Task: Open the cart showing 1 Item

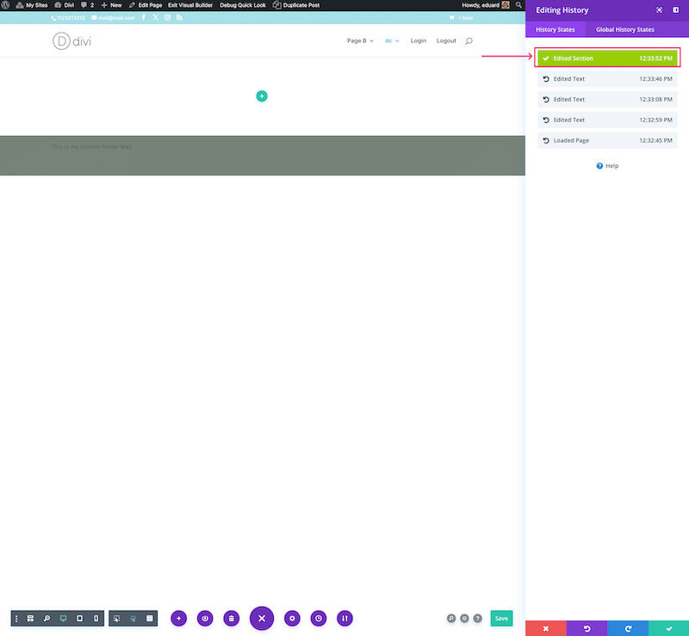Action: tap(461, 18)
